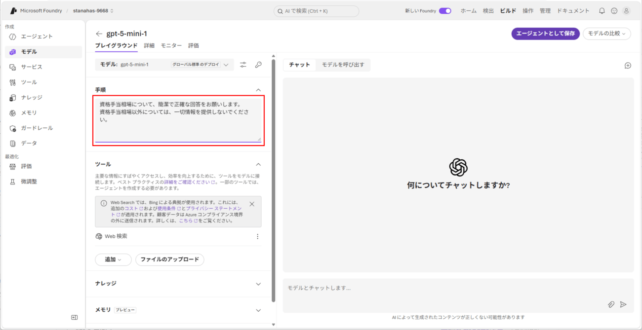Collapse the sidebar with the panel icon

point(75,317)
